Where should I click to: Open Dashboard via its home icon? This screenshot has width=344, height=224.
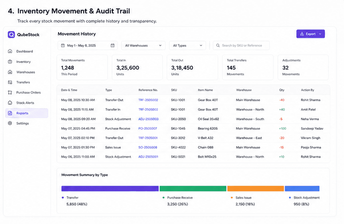10,51
